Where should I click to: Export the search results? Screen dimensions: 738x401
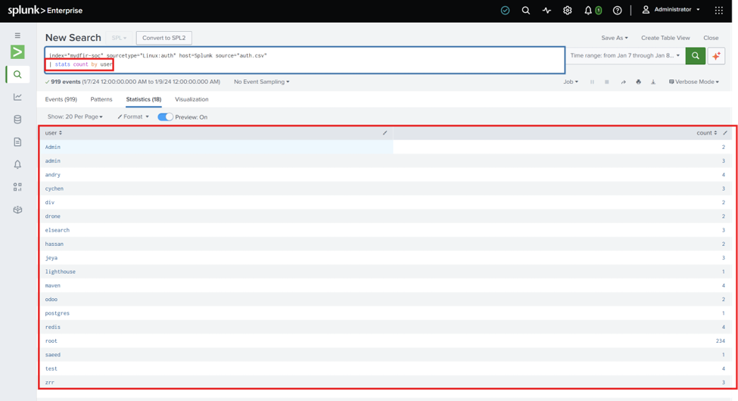[x=653, y=82]
